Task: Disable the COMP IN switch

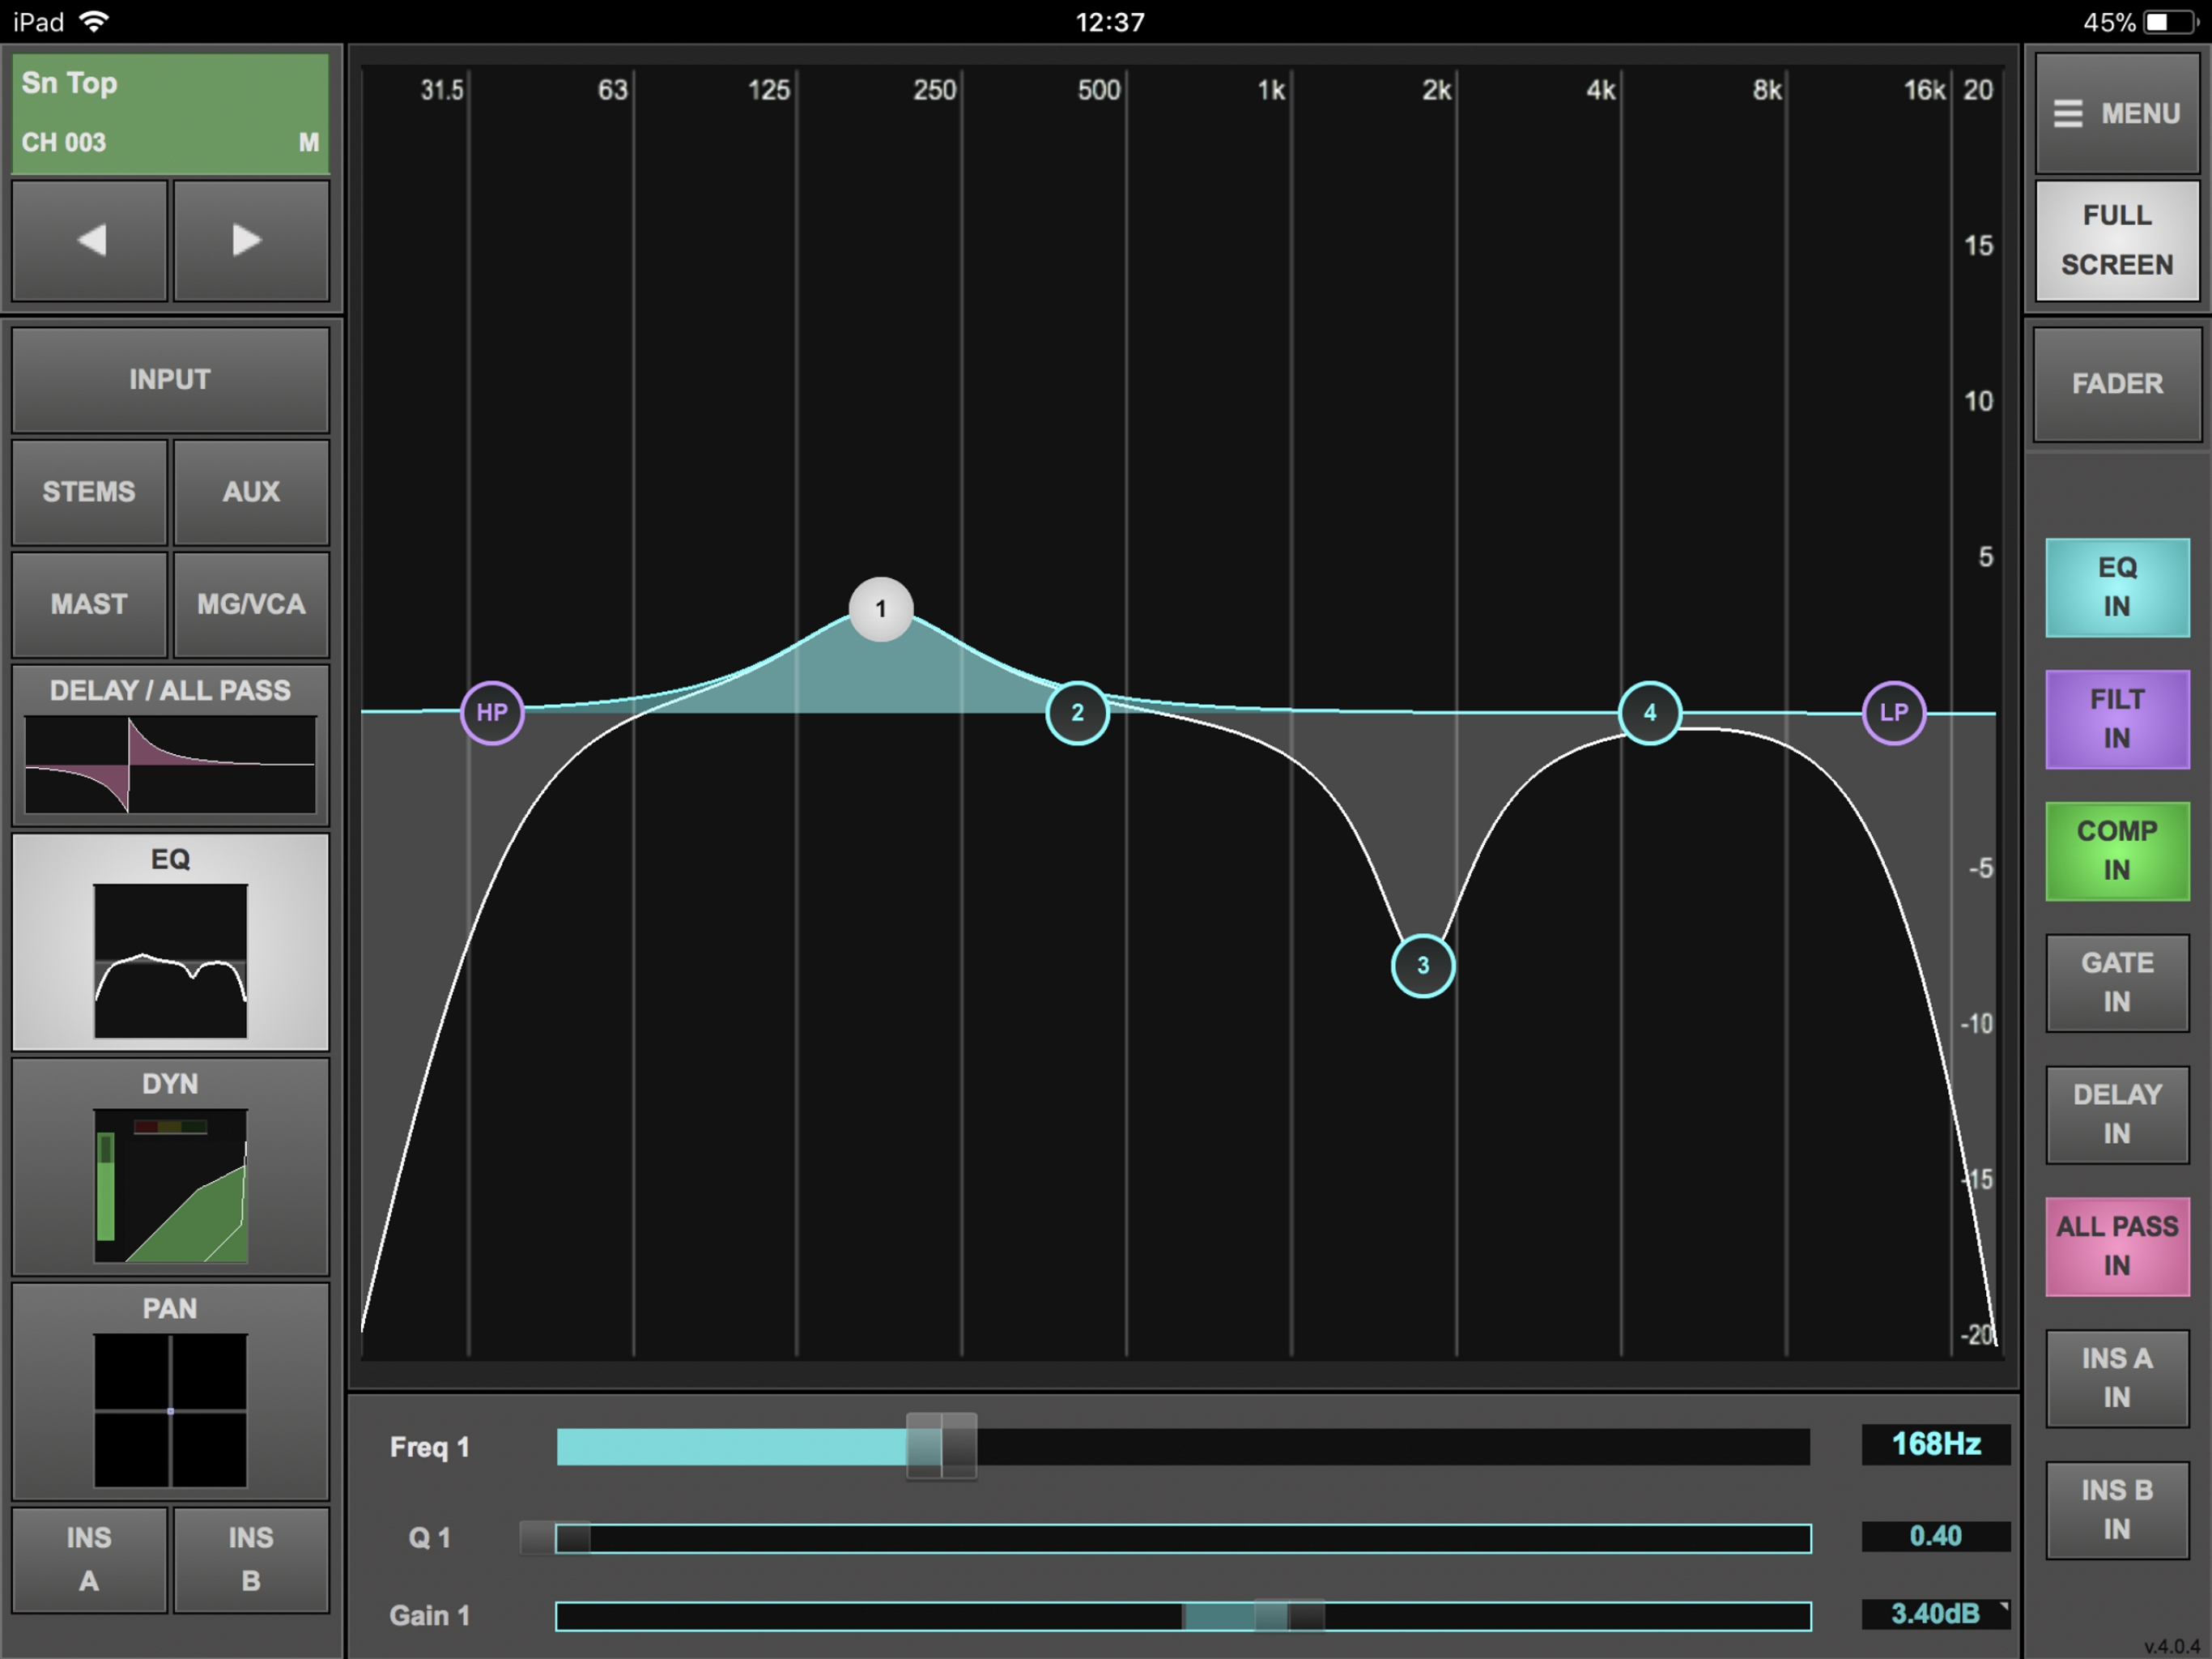Action: (x=2116, y=851)
